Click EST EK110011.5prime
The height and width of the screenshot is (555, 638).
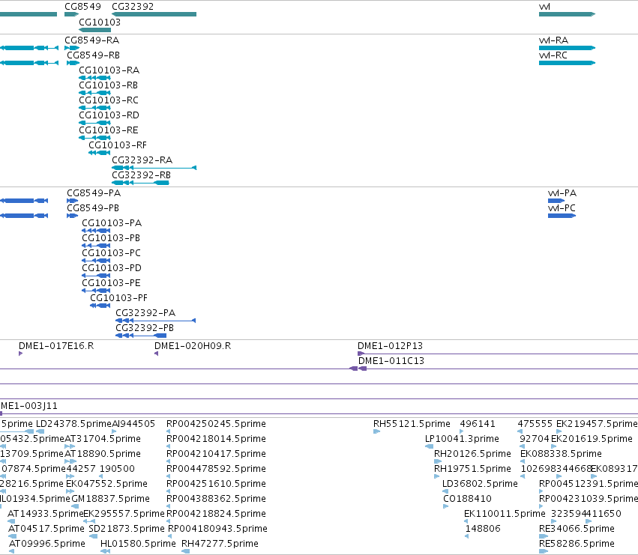[505, 515]
